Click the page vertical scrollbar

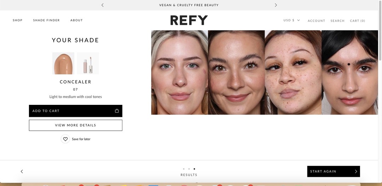coord(380,30)
